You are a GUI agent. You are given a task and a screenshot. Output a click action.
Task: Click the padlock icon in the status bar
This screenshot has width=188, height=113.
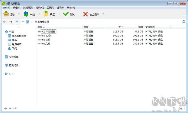(x=174, y=108)
